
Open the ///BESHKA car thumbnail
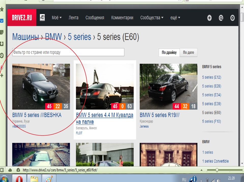[x=41, y=87]
